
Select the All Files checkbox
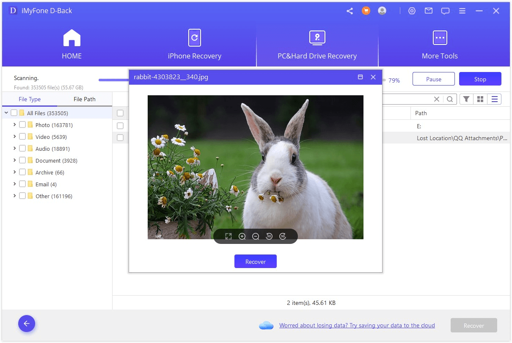(x=14, y=113)
